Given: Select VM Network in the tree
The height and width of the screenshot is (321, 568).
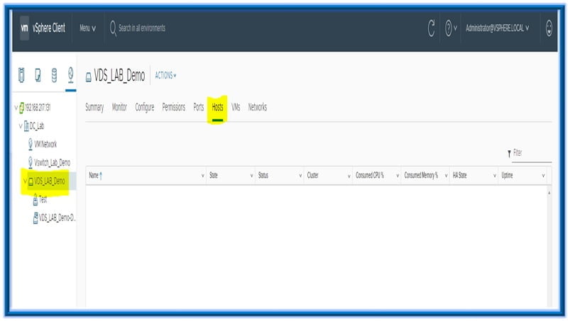Looking at the screenshot, I should tap(44, 144).
